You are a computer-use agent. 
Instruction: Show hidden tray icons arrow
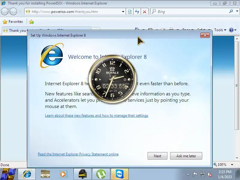point(188,174)
